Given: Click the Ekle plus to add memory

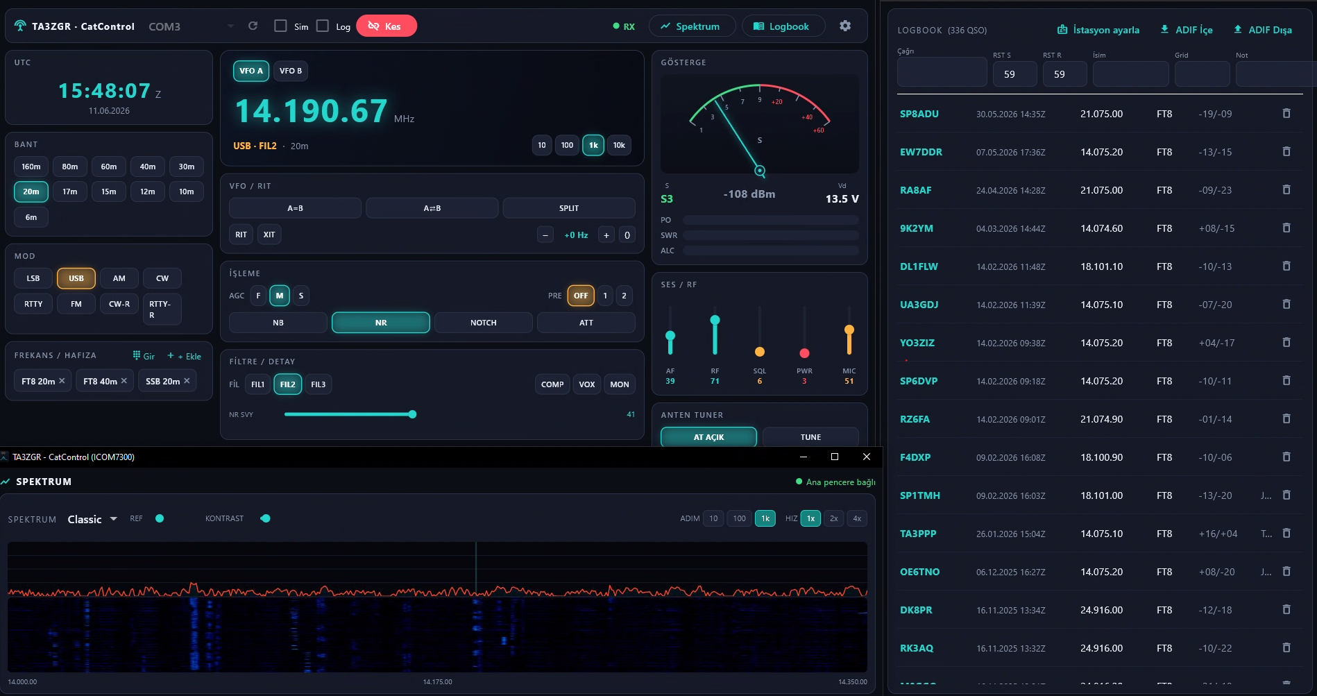Looking at the screenshot, I should tap(171, 355).
